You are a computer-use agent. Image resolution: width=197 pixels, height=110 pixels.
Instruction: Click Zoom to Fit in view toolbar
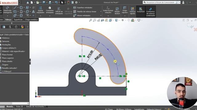coord(90,20)
